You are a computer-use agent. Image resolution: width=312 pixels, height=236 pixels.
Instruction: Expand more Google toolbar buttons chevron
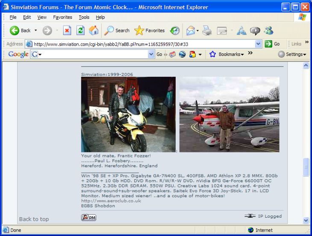250,53
